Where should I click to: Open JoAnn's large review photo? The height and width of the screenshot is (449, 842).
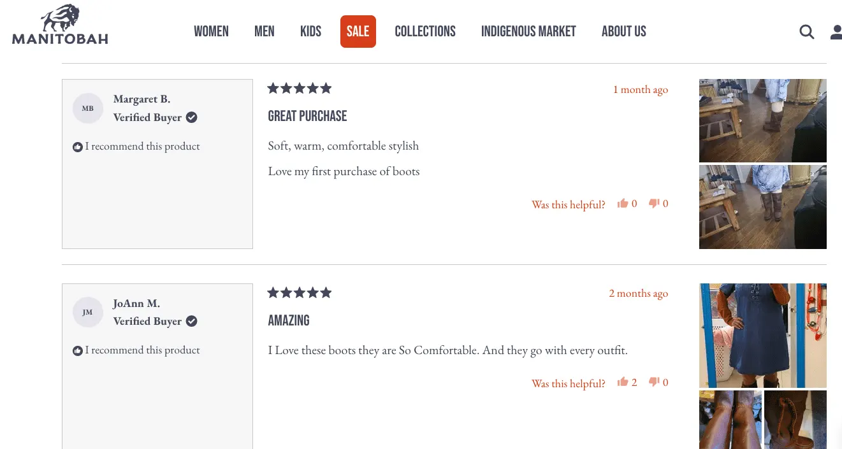(x=762, y=336)
